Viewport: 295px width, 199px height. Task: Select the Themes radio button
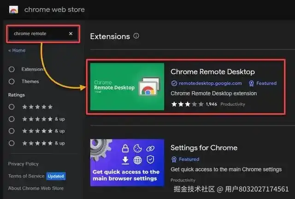pos(12,82)
